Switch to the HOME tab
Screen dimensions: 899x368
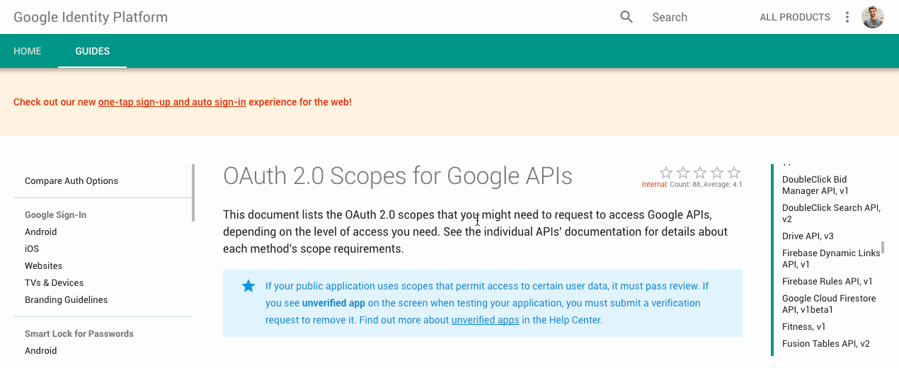coord(28,51)
